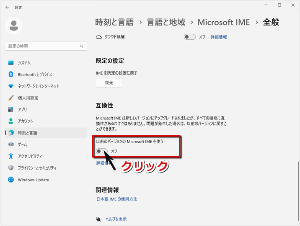Maximize the Settings window
The width and height of the screenshot is (300, 226).
279,5
